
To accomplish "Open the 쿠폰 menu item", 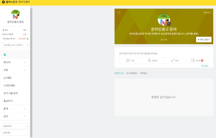I will pos(15,70).
